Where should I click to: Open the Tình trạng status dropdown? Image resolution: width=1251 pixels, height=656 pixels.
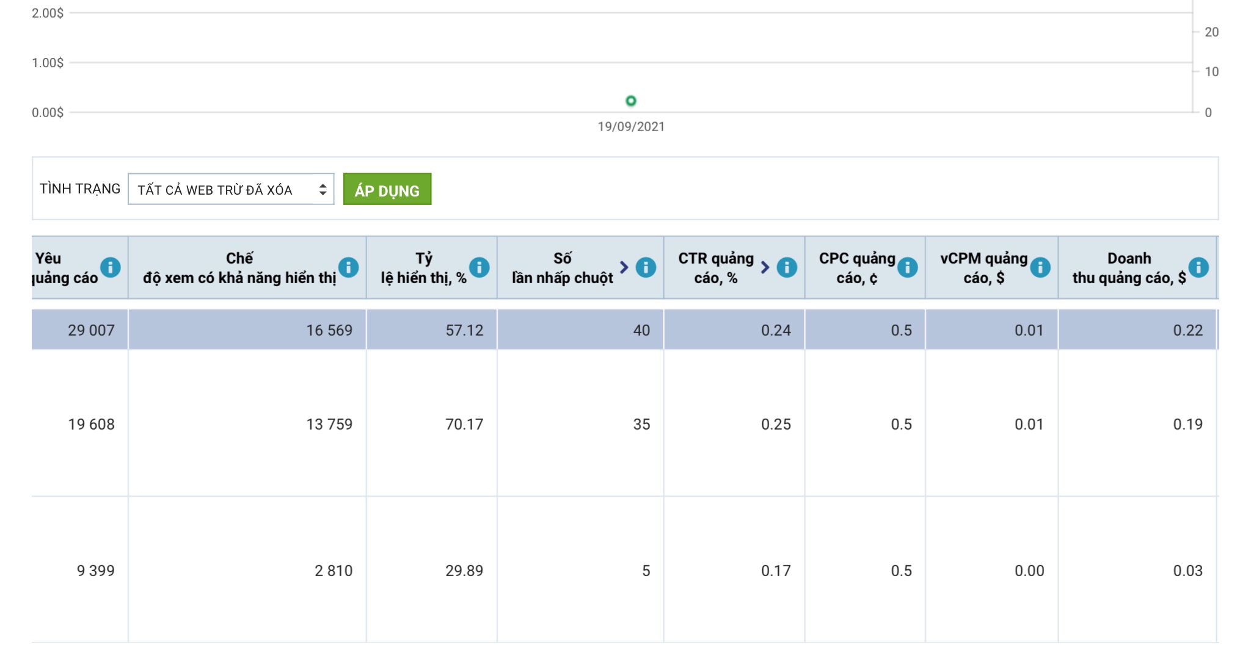point(231,189)
